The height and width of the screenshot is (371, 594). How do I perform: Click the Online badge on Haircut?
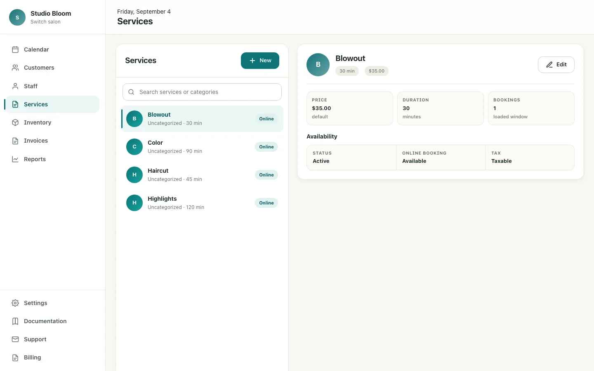click(x=266, y=175)
